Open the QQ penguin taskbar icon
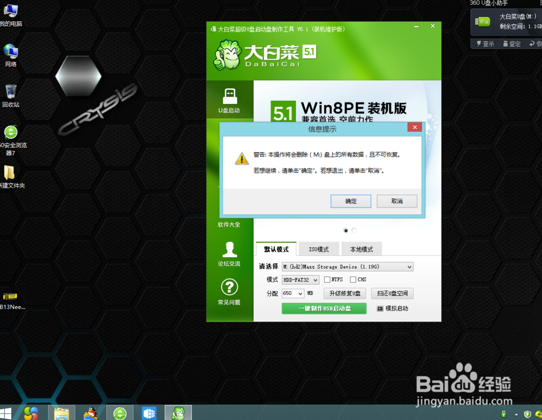The image size is (542, 420). 91,413
